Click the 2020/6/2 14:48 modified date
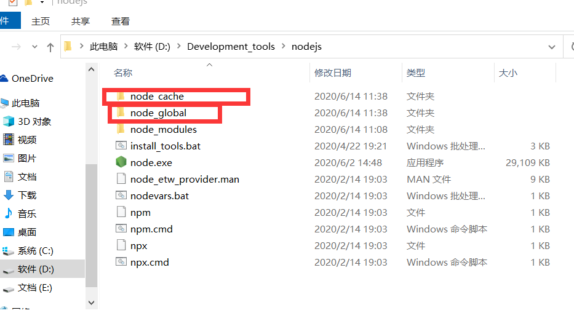574x313 pixels. 348,162
